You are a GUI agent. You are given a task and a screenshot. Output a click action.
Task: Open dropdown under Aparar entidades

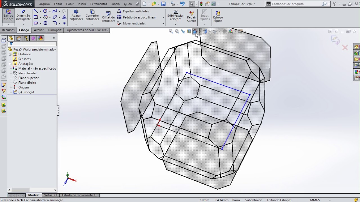pos(76,24)
